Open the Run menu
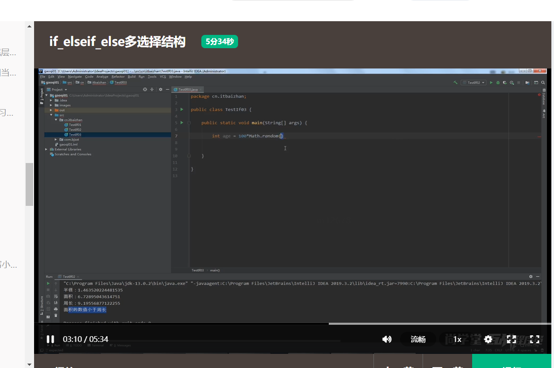Image resolution: width=554 pixels, height=368 pixels. (x=142, y=76)
